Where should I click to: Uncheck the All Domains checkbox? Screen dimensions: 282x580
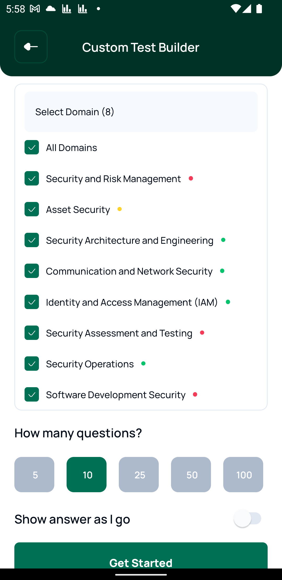(32, 147)
